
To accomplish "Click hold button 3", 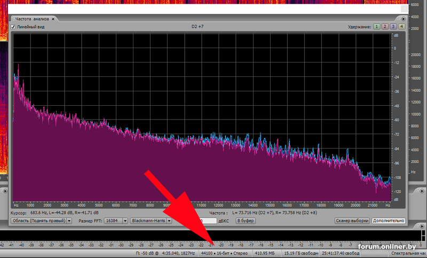I will (393, 26).
